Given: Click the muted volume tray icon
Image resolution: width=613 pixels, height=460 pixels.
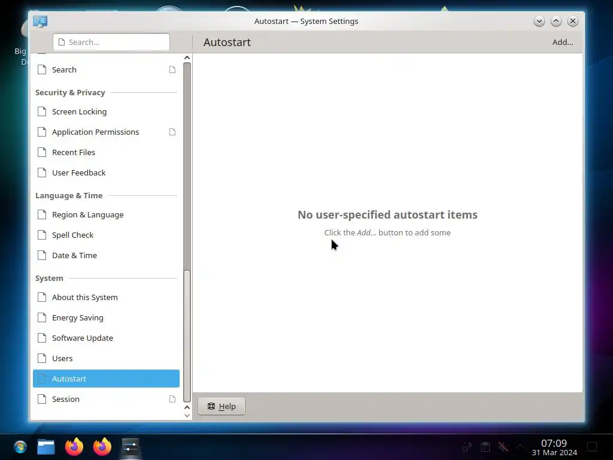Looking at the screenshot, I should point(503,447).
